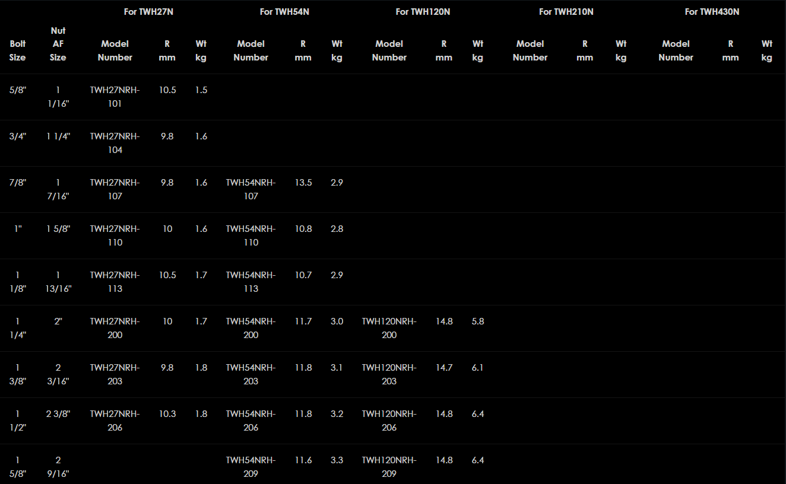Click model number TWH54NRH-206
The height and width of the screenshot is (484, 786).
point(251,421)
